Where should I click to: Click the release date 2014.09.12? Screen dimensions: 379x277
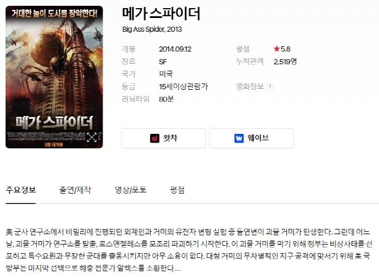click(175, 49)
